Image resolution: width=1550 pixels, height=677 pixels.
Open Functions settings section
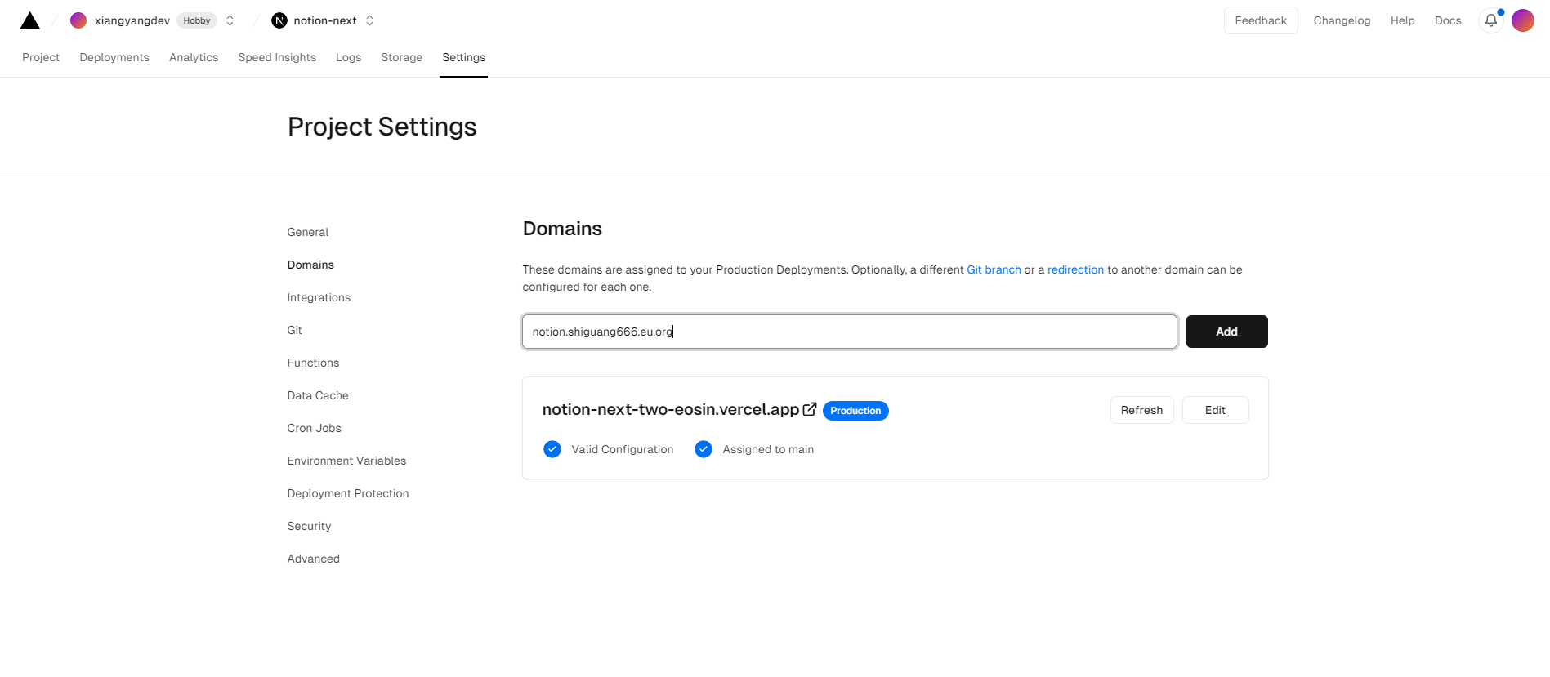pyautogui.click(x=313, y=363)
